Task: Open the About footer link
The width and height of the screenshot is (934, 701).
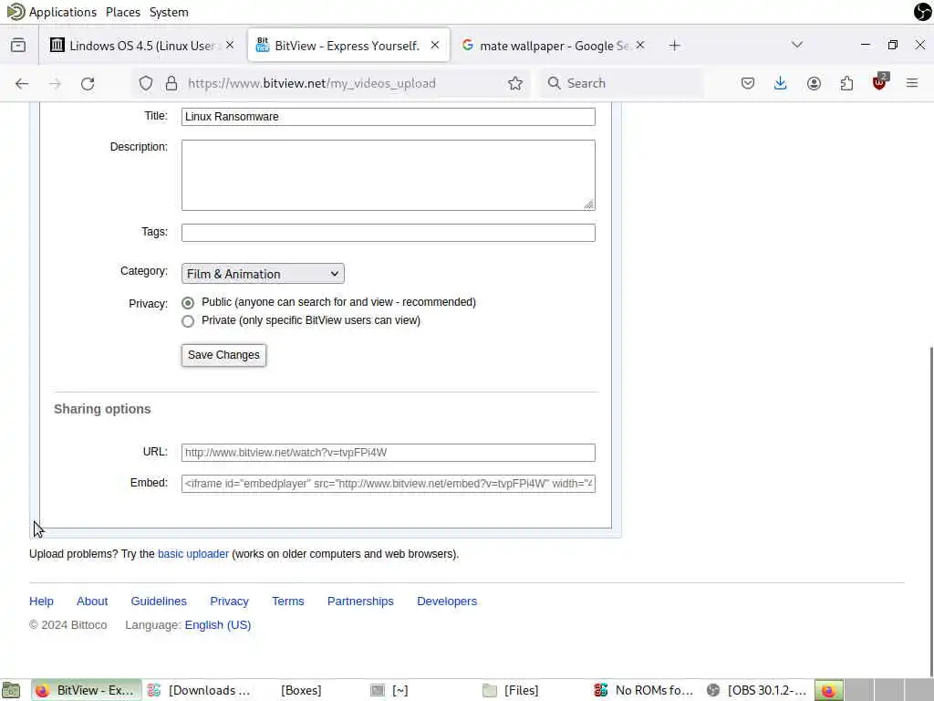Action: [x=92, y=602]
